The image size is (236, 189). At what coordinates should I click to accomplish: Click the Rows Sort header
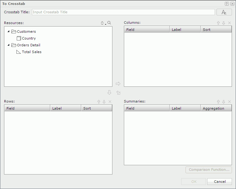click(x=97, y=108)
